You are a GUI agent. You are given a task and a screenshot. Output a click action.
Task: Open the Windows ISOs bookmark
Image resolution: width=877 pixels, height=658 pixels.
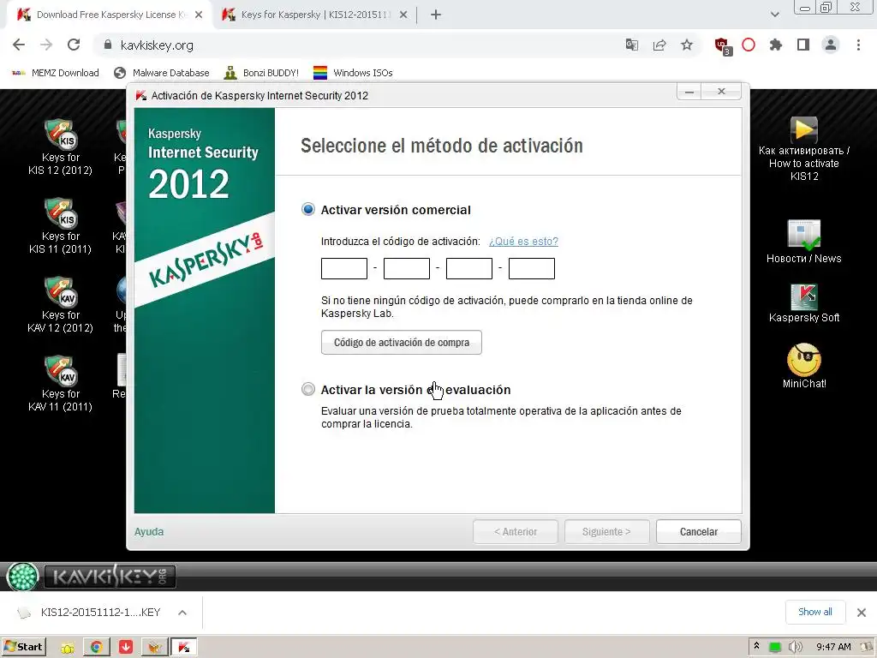[x=353, y=73]
